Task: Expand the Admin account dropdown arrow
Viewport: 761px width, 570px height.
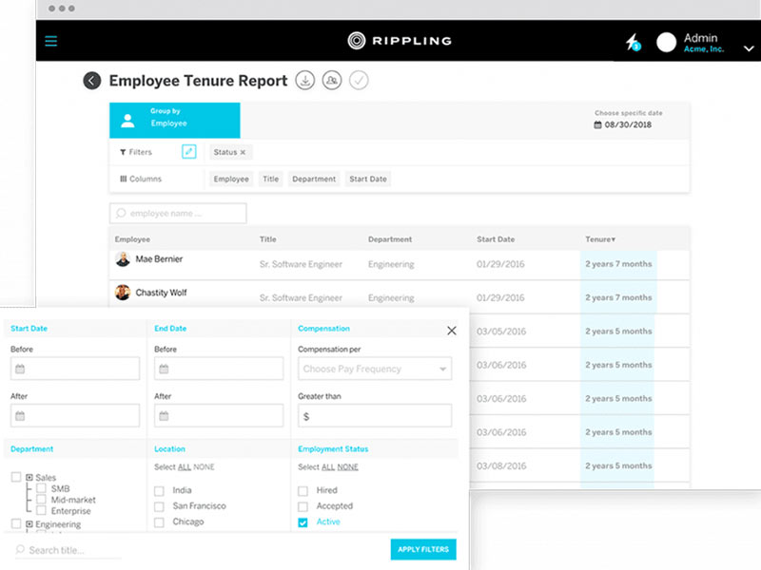Action: click(x=749, y=48)
